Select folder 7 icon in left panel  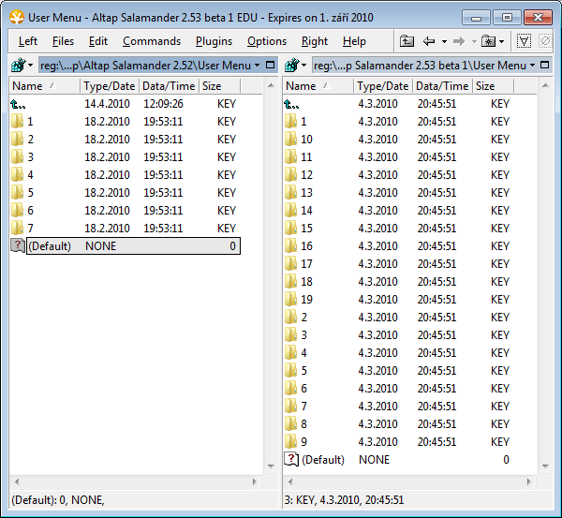(17, 228)
